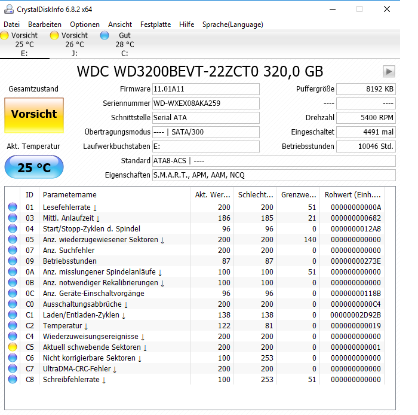Click status icon for Anz. notwendiger Rekalibrierungen
Screen dimensions: 418x415
tap(13, 282)
